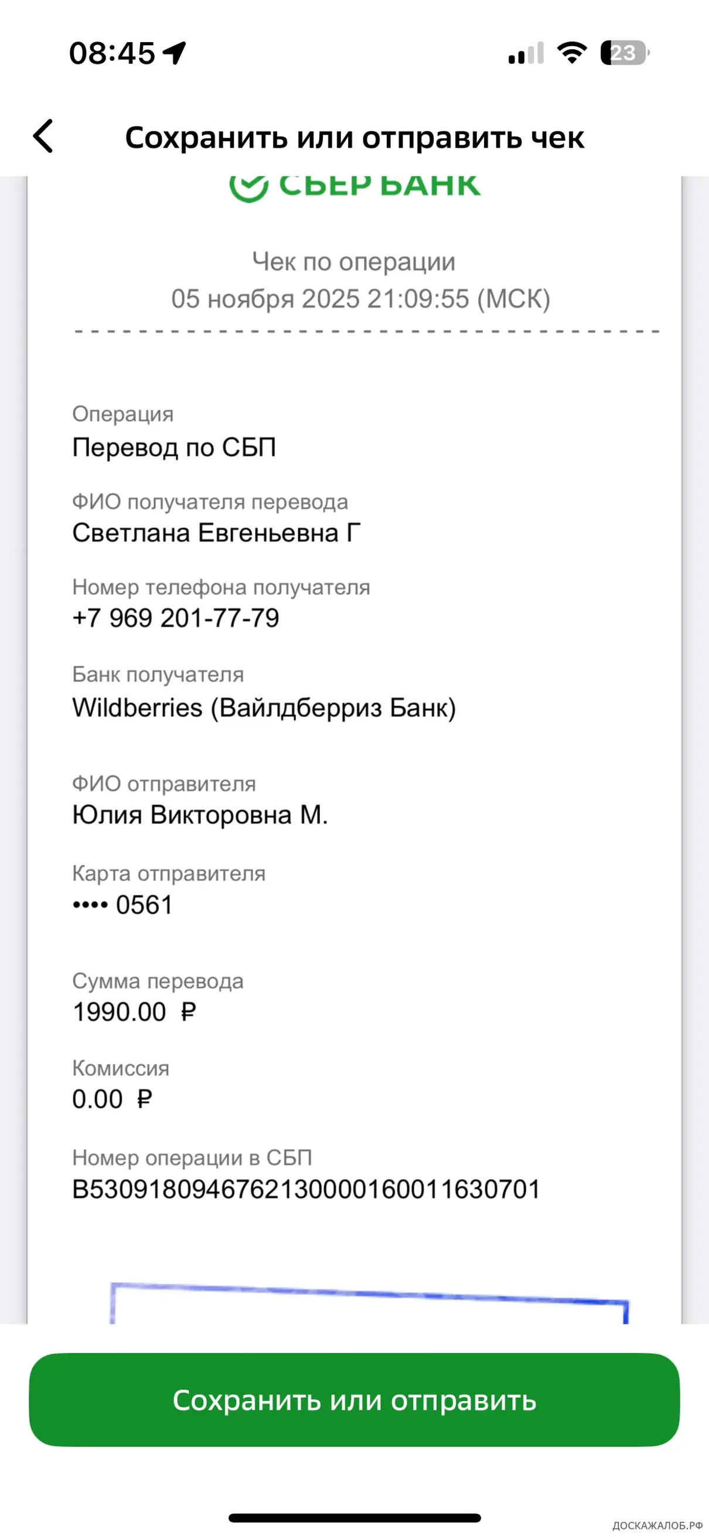Tap the Wi-Fi status icon
Image resolution: width=709 pixels, height=1537 pixels.
572,53
